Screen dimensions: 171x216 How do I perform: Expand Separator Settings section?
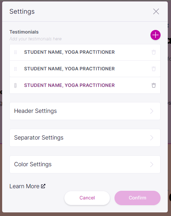(85, 138)
